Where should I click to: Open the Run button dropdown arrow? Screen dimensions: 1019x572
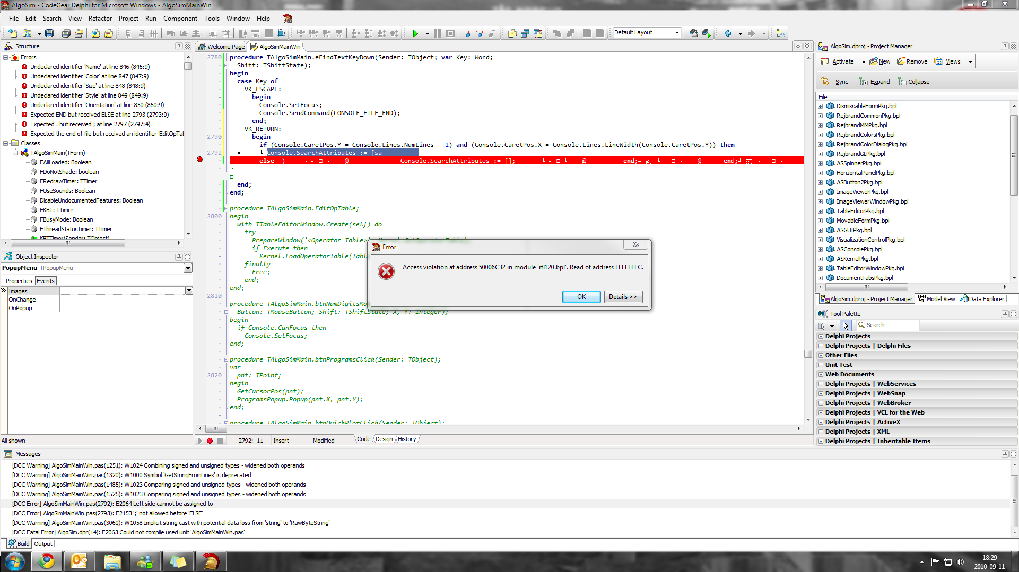(428, 33)
